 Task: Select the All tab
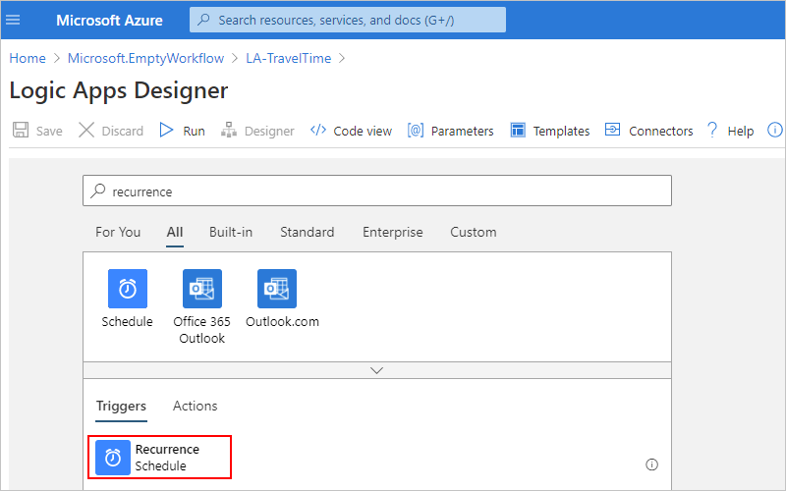coord(175,232)
